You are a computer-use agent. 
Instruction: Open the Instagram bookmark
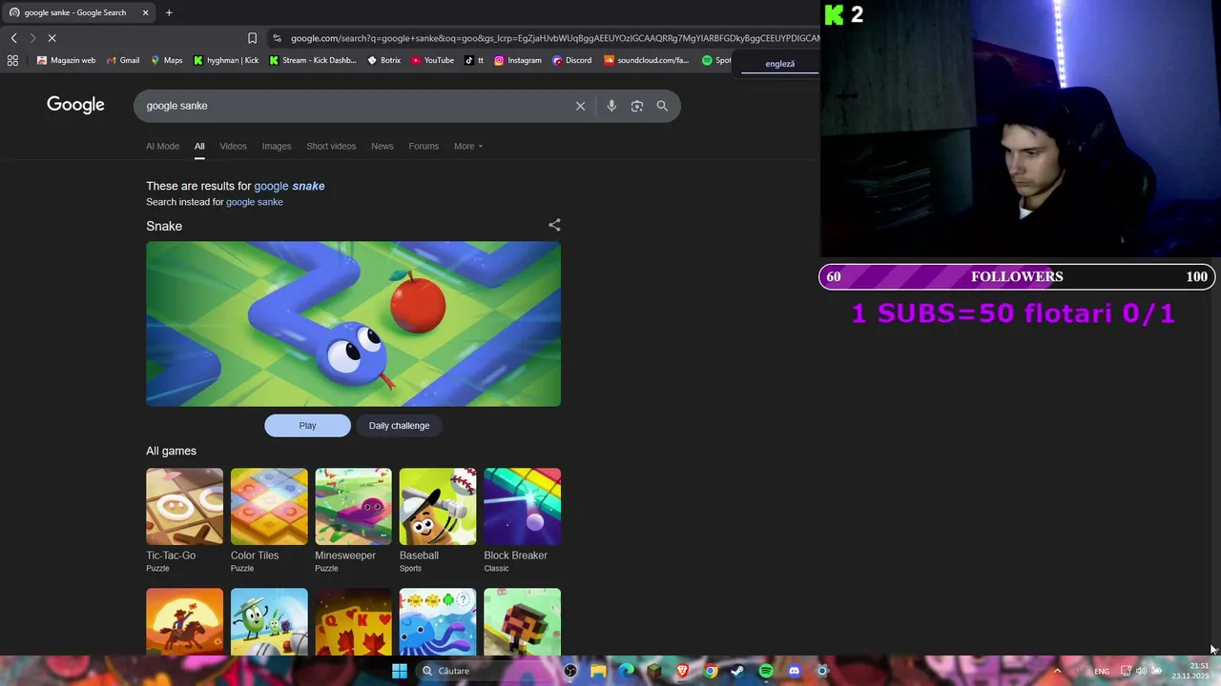(x=518, y=60)
